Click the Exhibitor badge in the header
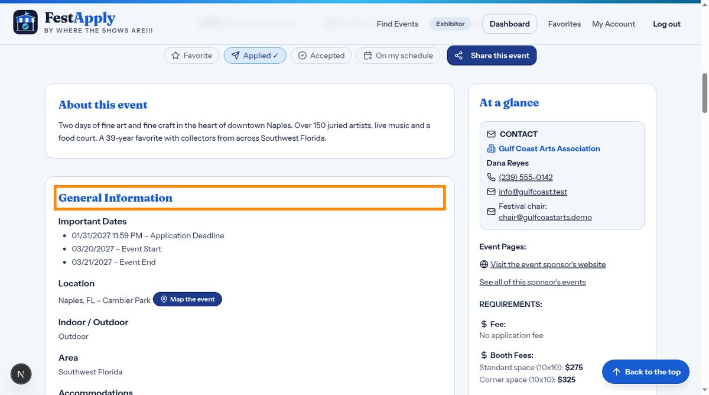The width and height of the screenshot is (709, 395). coord(450,24)
